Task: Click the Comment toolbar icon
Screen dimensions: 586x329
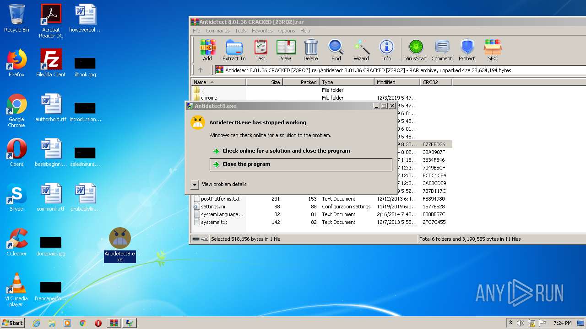Action: point(442,50)
